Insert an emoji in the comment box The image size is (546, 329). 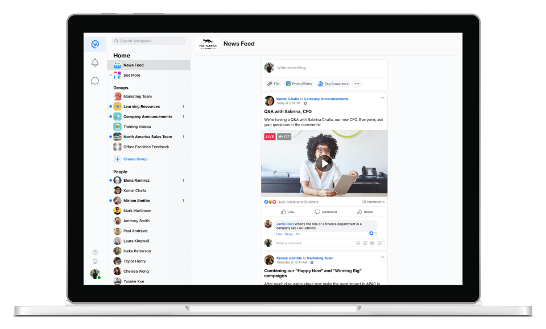pos(357,243)
